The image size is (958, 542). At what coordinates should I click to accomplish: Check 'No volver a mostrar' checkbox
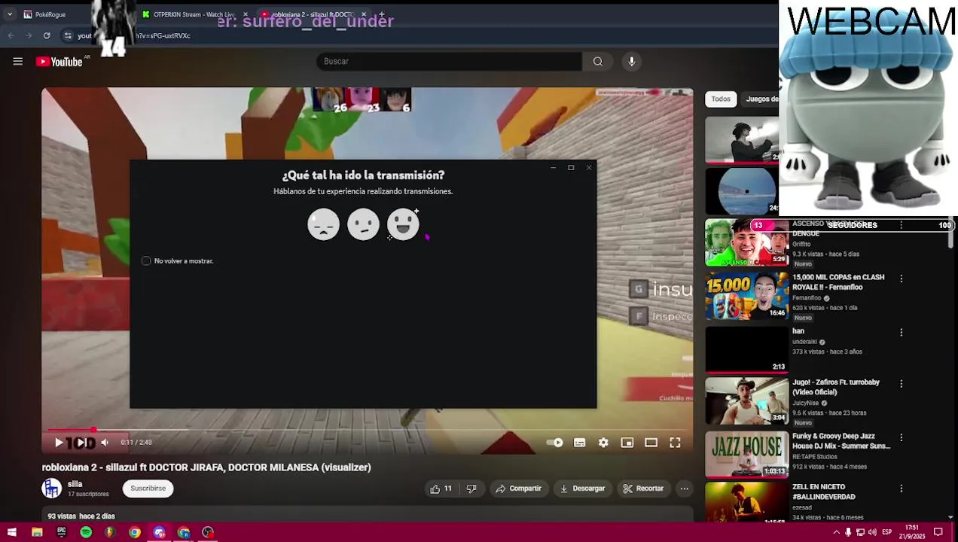coord(146,260)
